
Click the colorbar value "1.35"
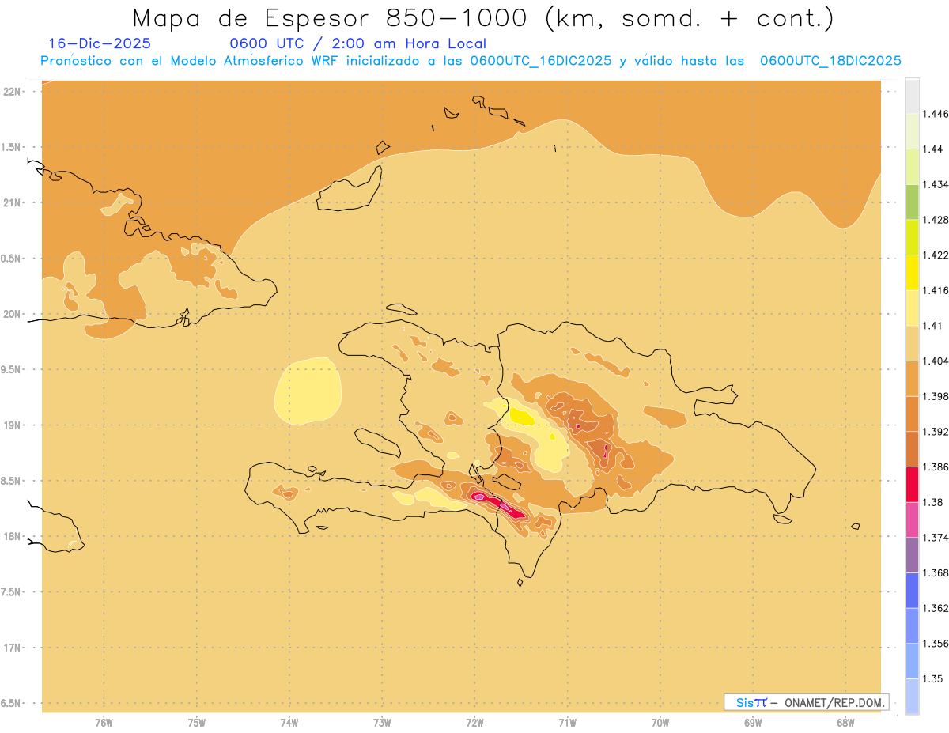(932, 678)
